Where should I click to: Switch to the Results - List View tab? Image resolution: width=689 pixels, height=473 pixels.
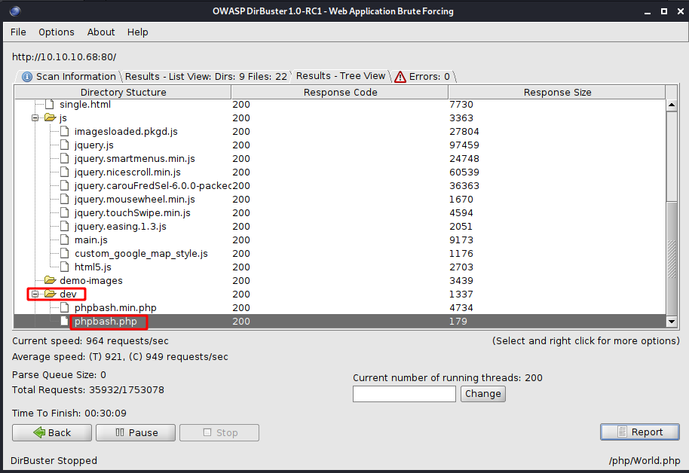[206, 76]
